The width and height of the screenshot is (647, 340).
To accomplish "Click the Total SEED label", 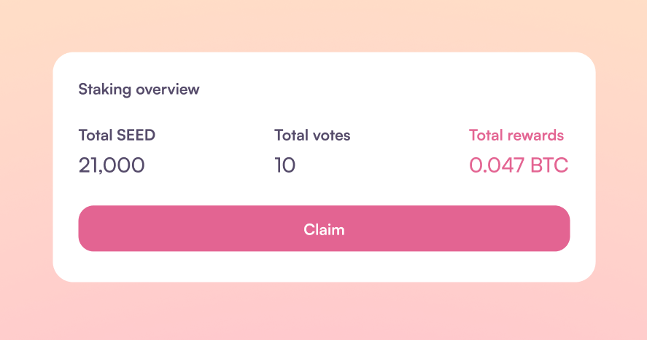I will tap(117, 135).
